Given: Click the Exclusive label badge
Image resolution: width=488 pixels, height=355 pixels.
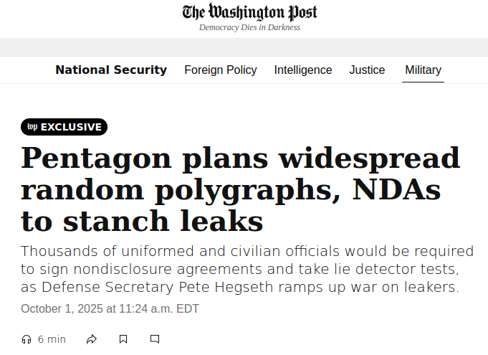Looking at the screenshot, I should [x=71, y=127].
